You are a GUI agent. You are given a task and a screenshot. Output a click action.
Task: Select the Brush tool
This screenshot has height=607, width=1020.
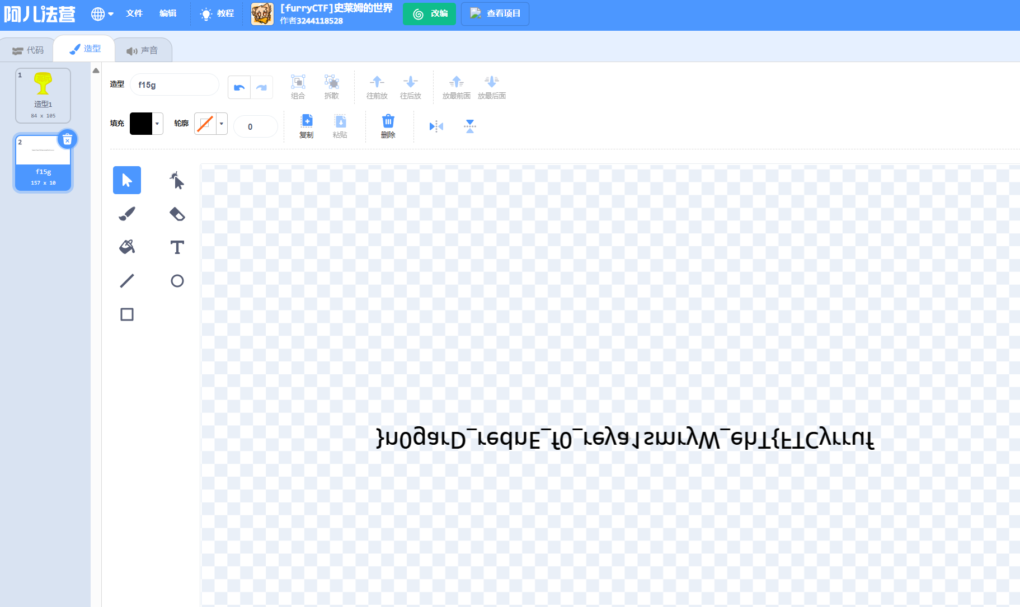pos(127,214)
